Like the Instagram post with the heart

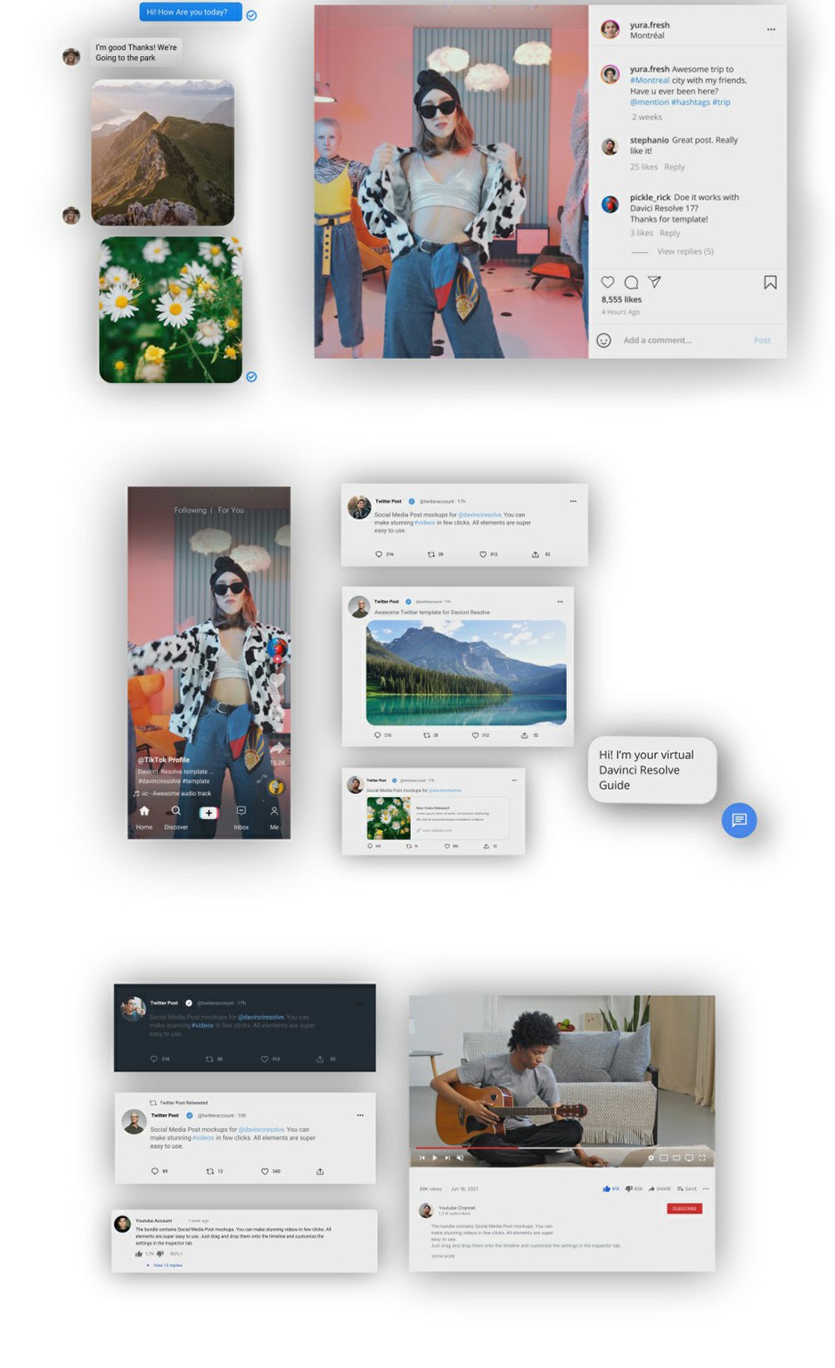pyautogui.click(x=608, y=282)
